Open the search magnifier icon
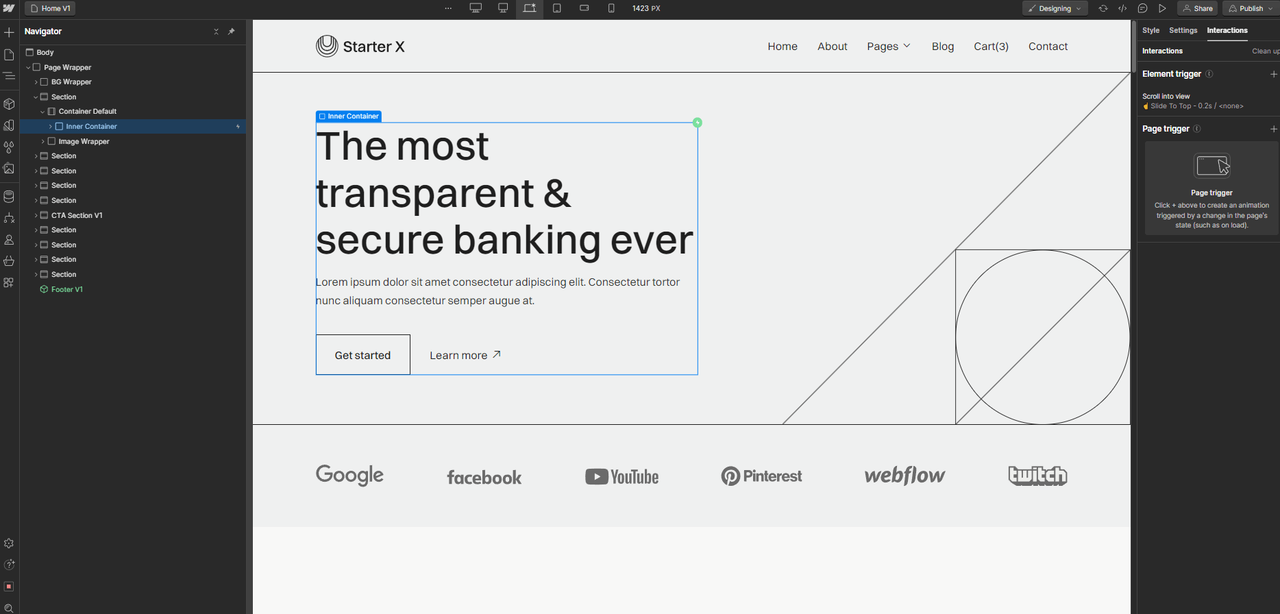The width and height of the screenshot is (1280, 614). click(9, 608)
